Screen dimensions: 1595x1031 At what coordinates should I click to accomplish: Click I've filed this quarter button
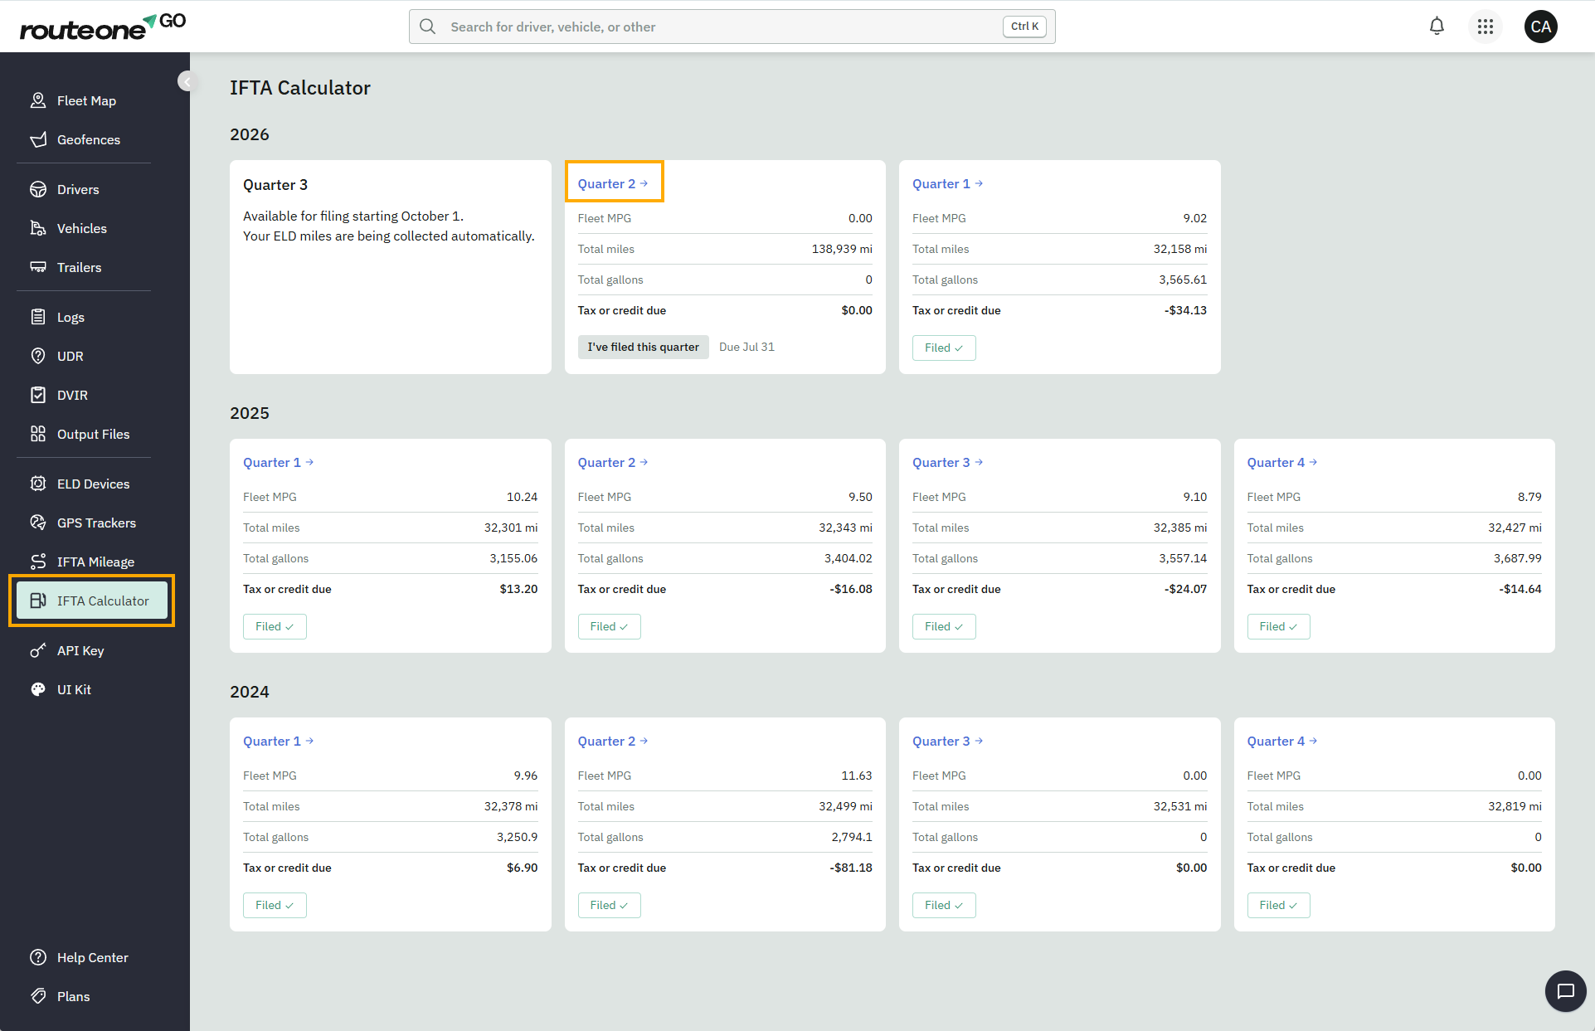pos(643,347)
